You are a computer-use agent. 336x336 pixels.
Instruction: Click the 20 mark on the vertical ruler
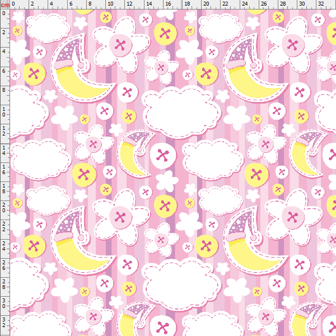[x=4, y=207]
